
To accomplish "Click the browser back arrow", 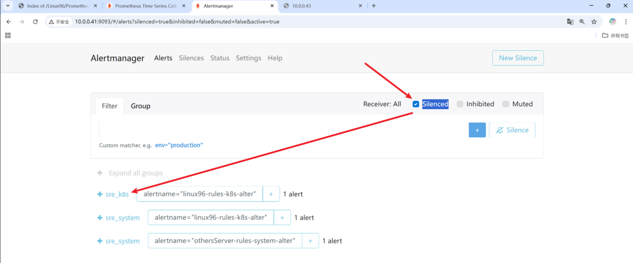I will point(8,22).
